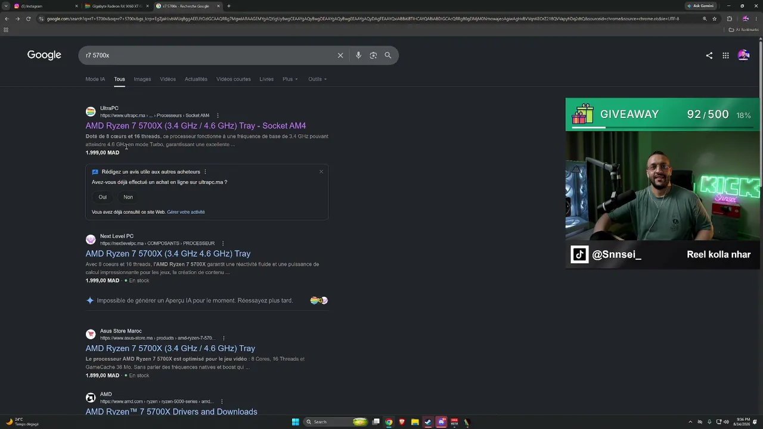Open the tab search dropdown arrow
763x429 pixels.
coord(7,6)
